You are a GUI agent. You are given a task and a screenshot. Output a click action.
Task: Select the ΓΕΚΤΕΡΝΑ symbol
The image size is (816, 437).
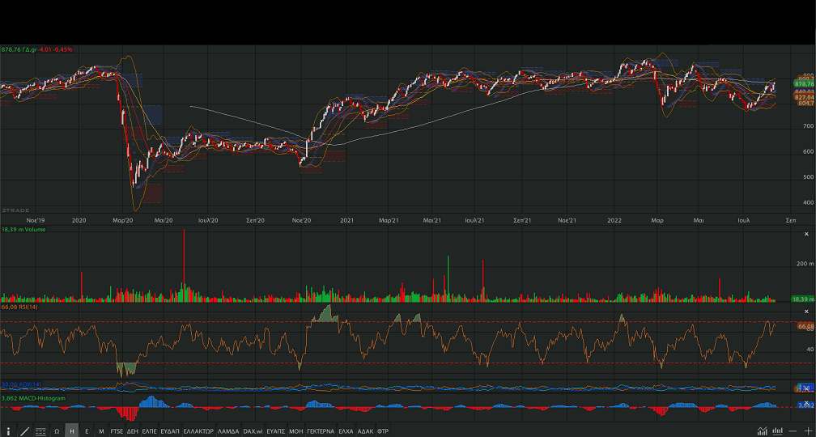321,431
